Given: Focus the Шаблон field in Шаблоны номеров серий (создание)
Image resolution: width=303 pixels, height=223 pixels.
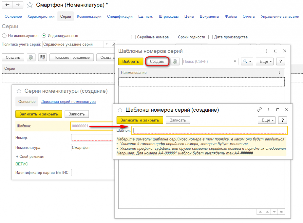Looking at the screenshot, I should pyautogui.click(x=210, y=131).
